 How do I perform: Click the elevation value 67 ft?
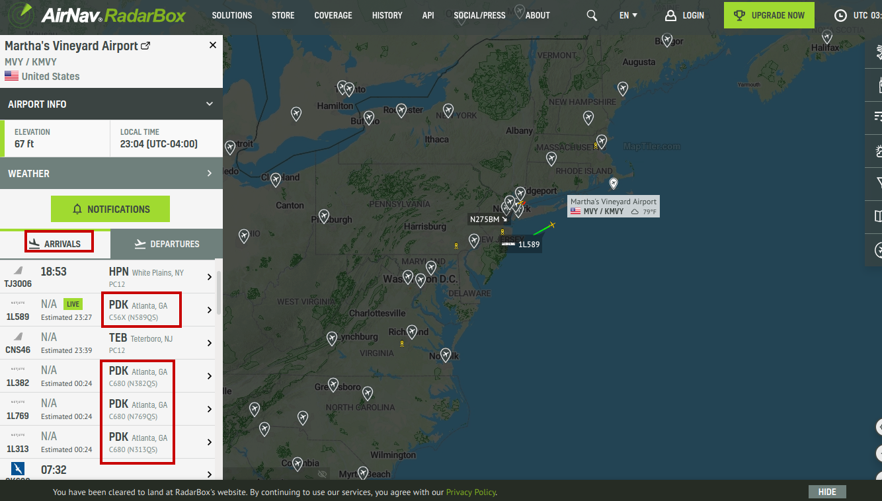24,143
